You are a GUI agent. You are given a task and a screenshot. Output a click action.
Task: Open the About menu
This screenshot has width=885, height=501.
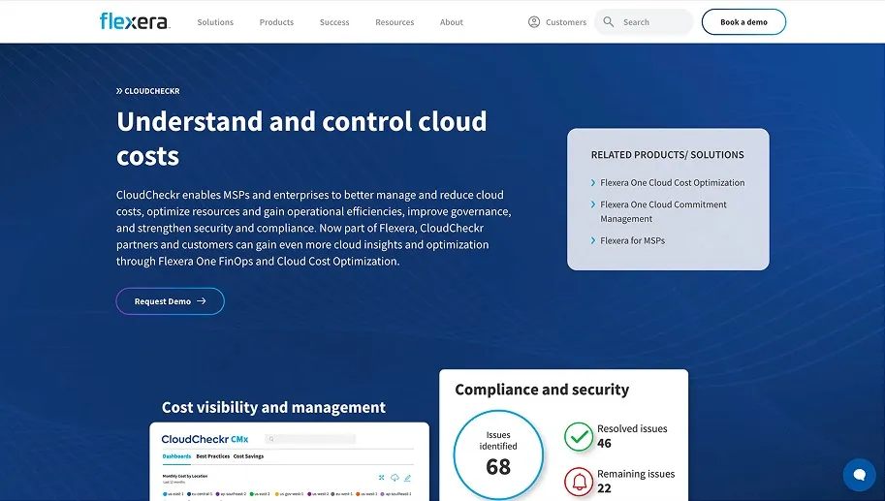[x=452, y=22]
